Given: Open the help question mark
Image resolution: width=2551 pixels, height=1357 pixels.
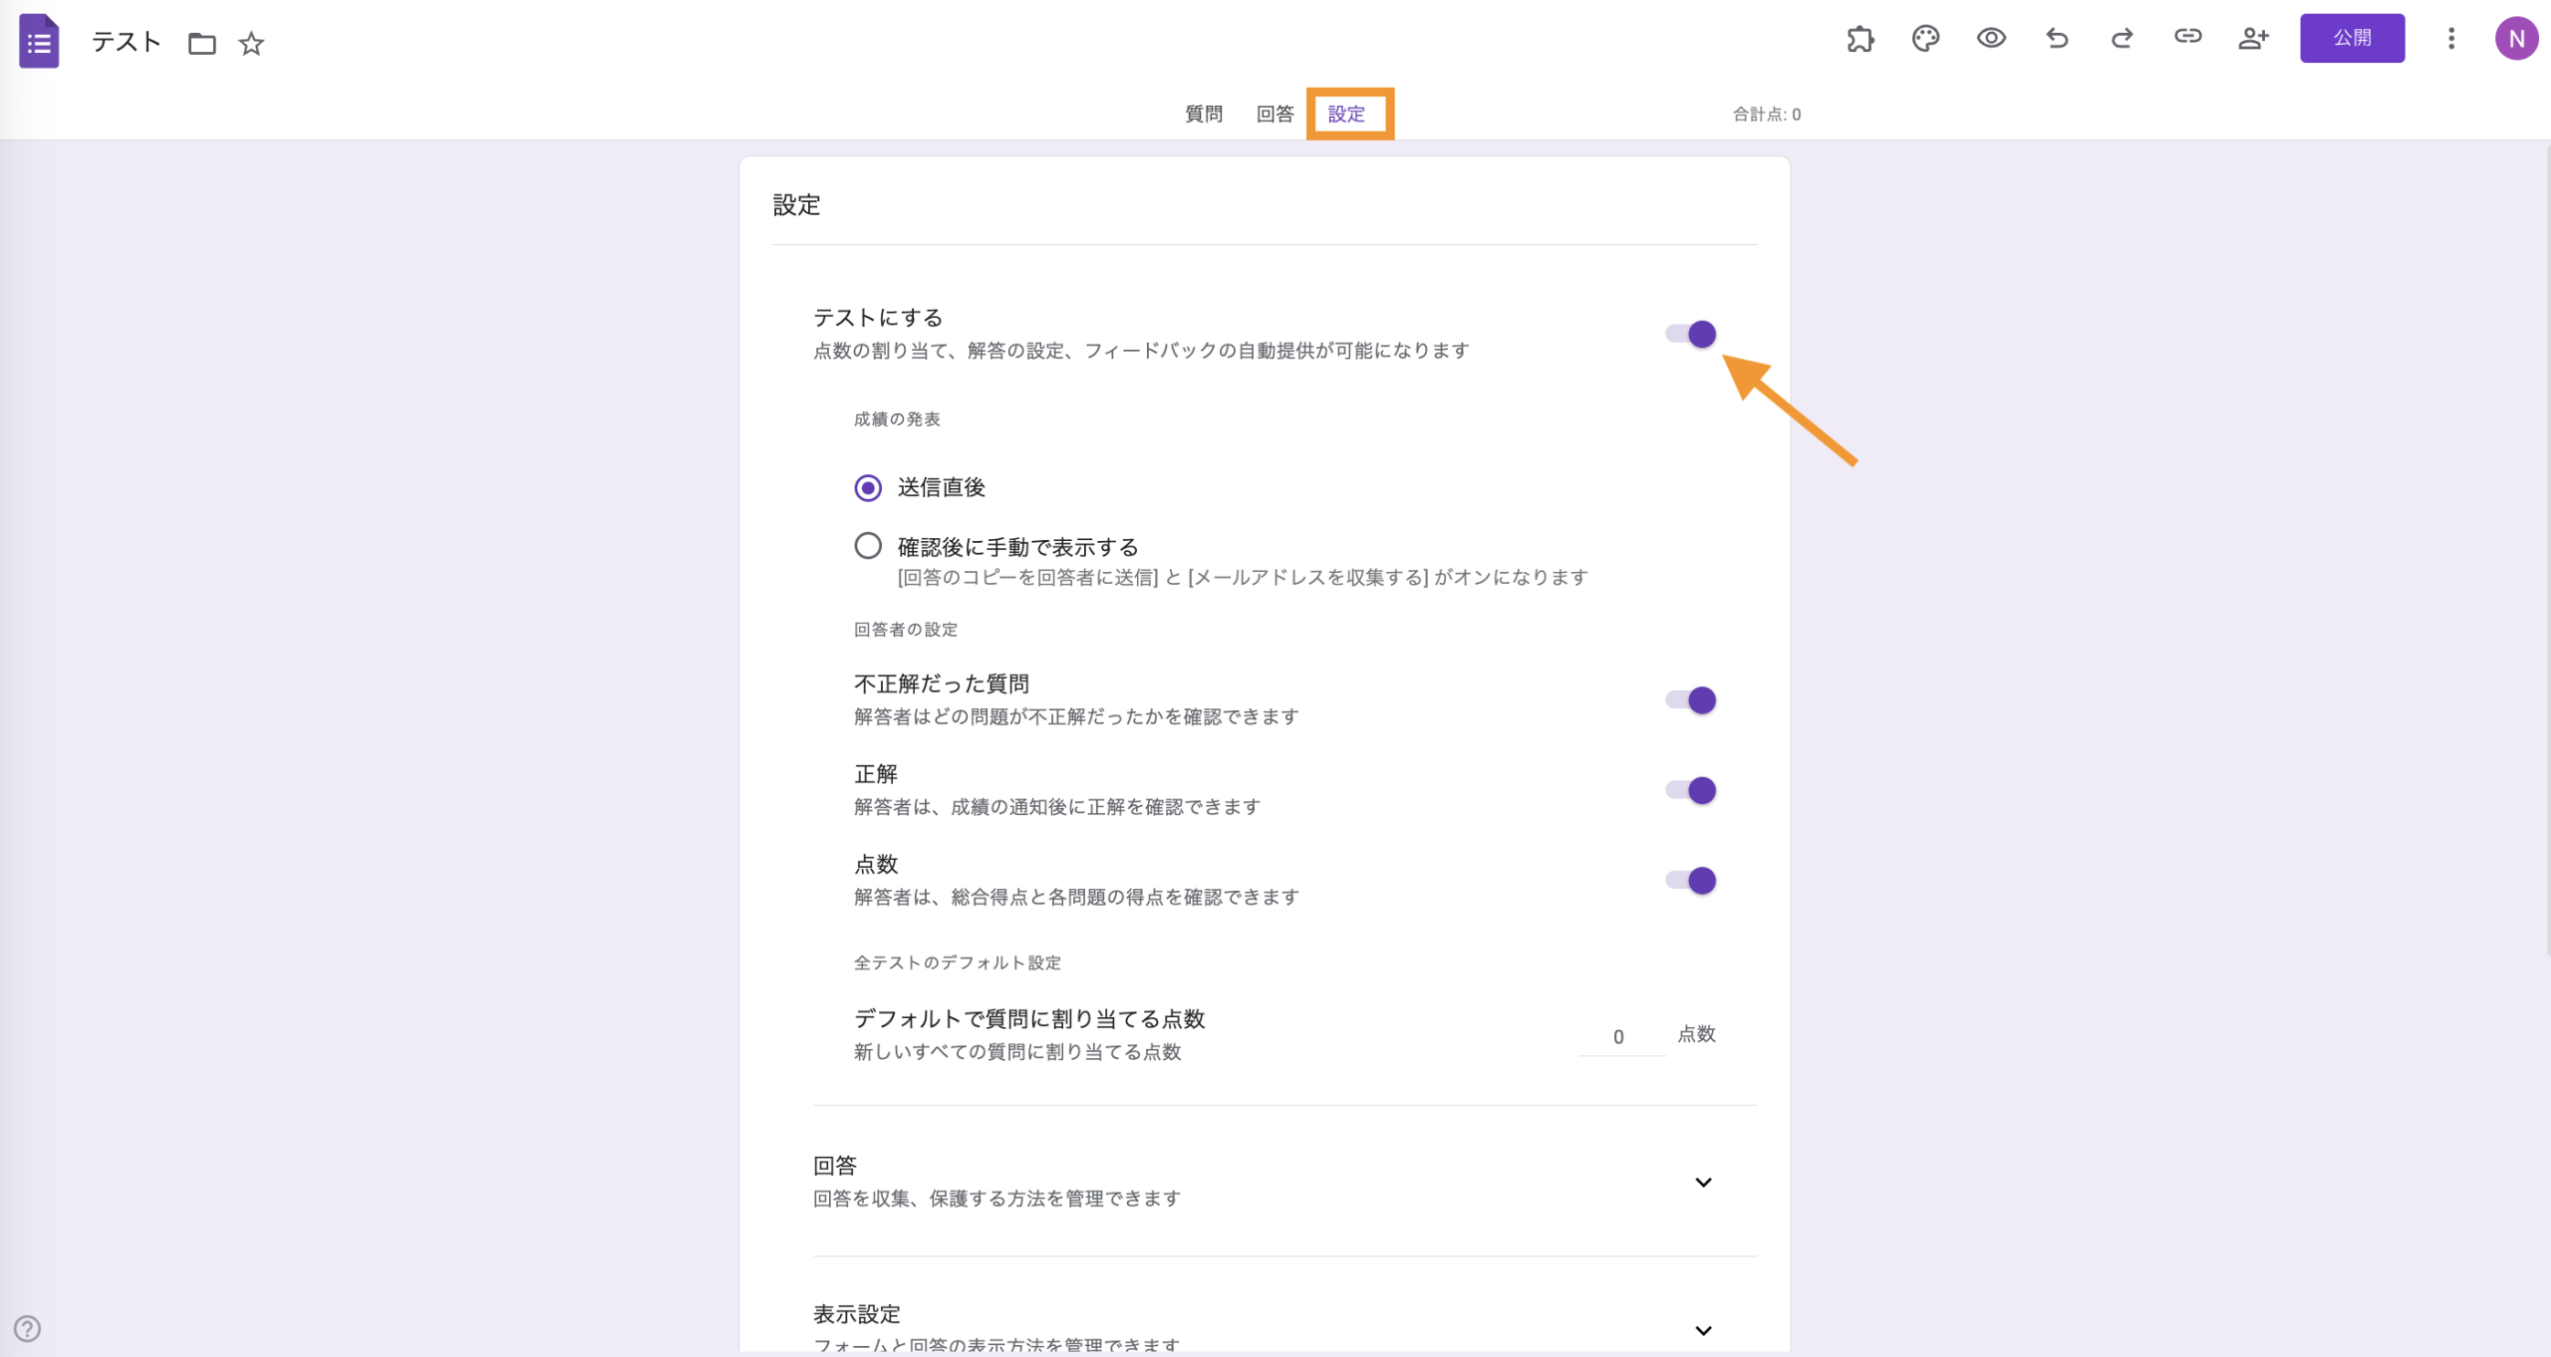Looking at the screenshot, I should [x=27, y=1328].
